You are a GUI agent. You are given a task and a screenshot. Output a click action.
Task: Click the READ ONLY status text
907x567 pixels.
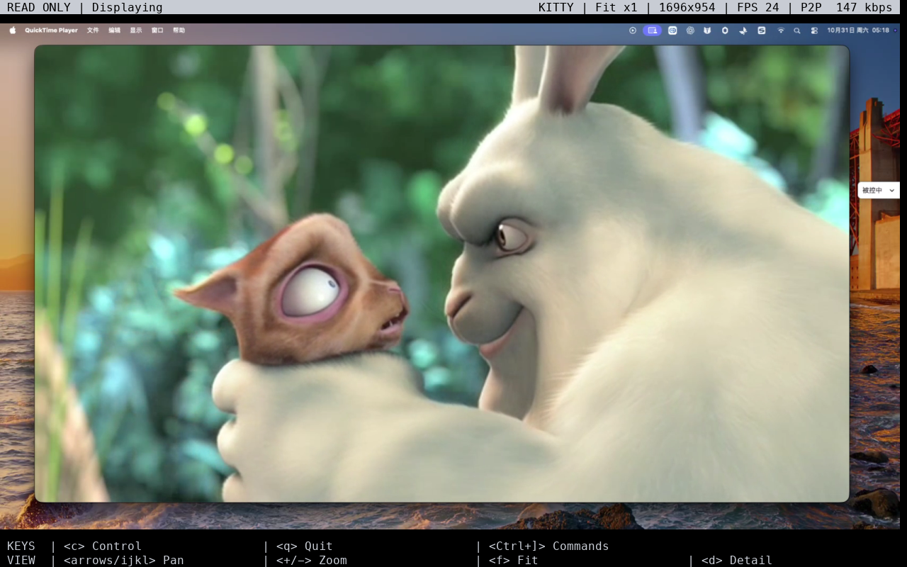pyautogui.click(x=39, y=7)
